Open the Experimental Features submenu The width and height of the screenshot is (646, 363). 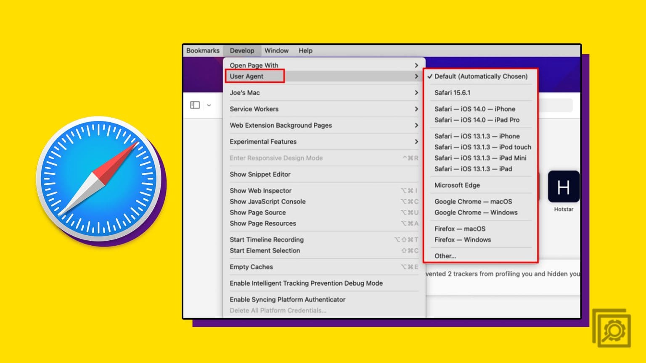(x=263, y=142)
